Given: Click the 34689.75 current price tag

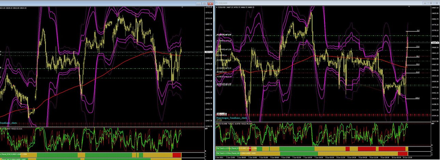Looking at the screenshot, I should pyautogui.click(x=434, y=43).
